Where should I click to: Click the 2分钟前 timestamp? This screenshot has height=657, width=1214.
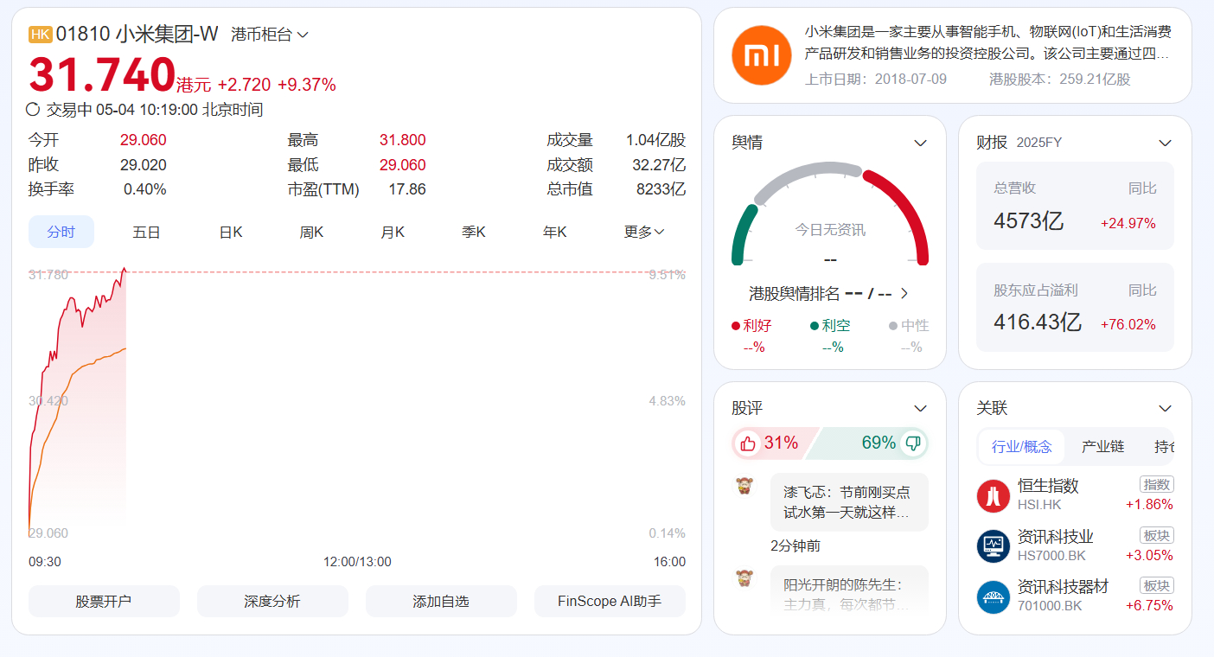[x=795, y=546]
